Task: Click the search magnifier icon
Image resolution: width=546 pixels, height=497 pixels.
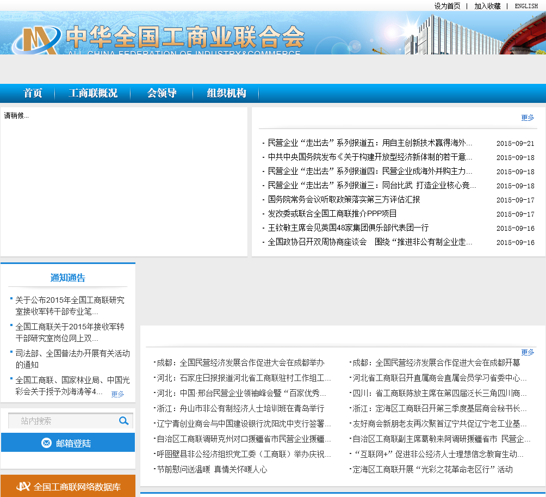Action: coord(123,421)
